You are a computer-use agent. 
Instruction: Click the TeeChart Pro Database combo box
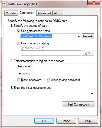pyautogui.click(x=51, y=36)
